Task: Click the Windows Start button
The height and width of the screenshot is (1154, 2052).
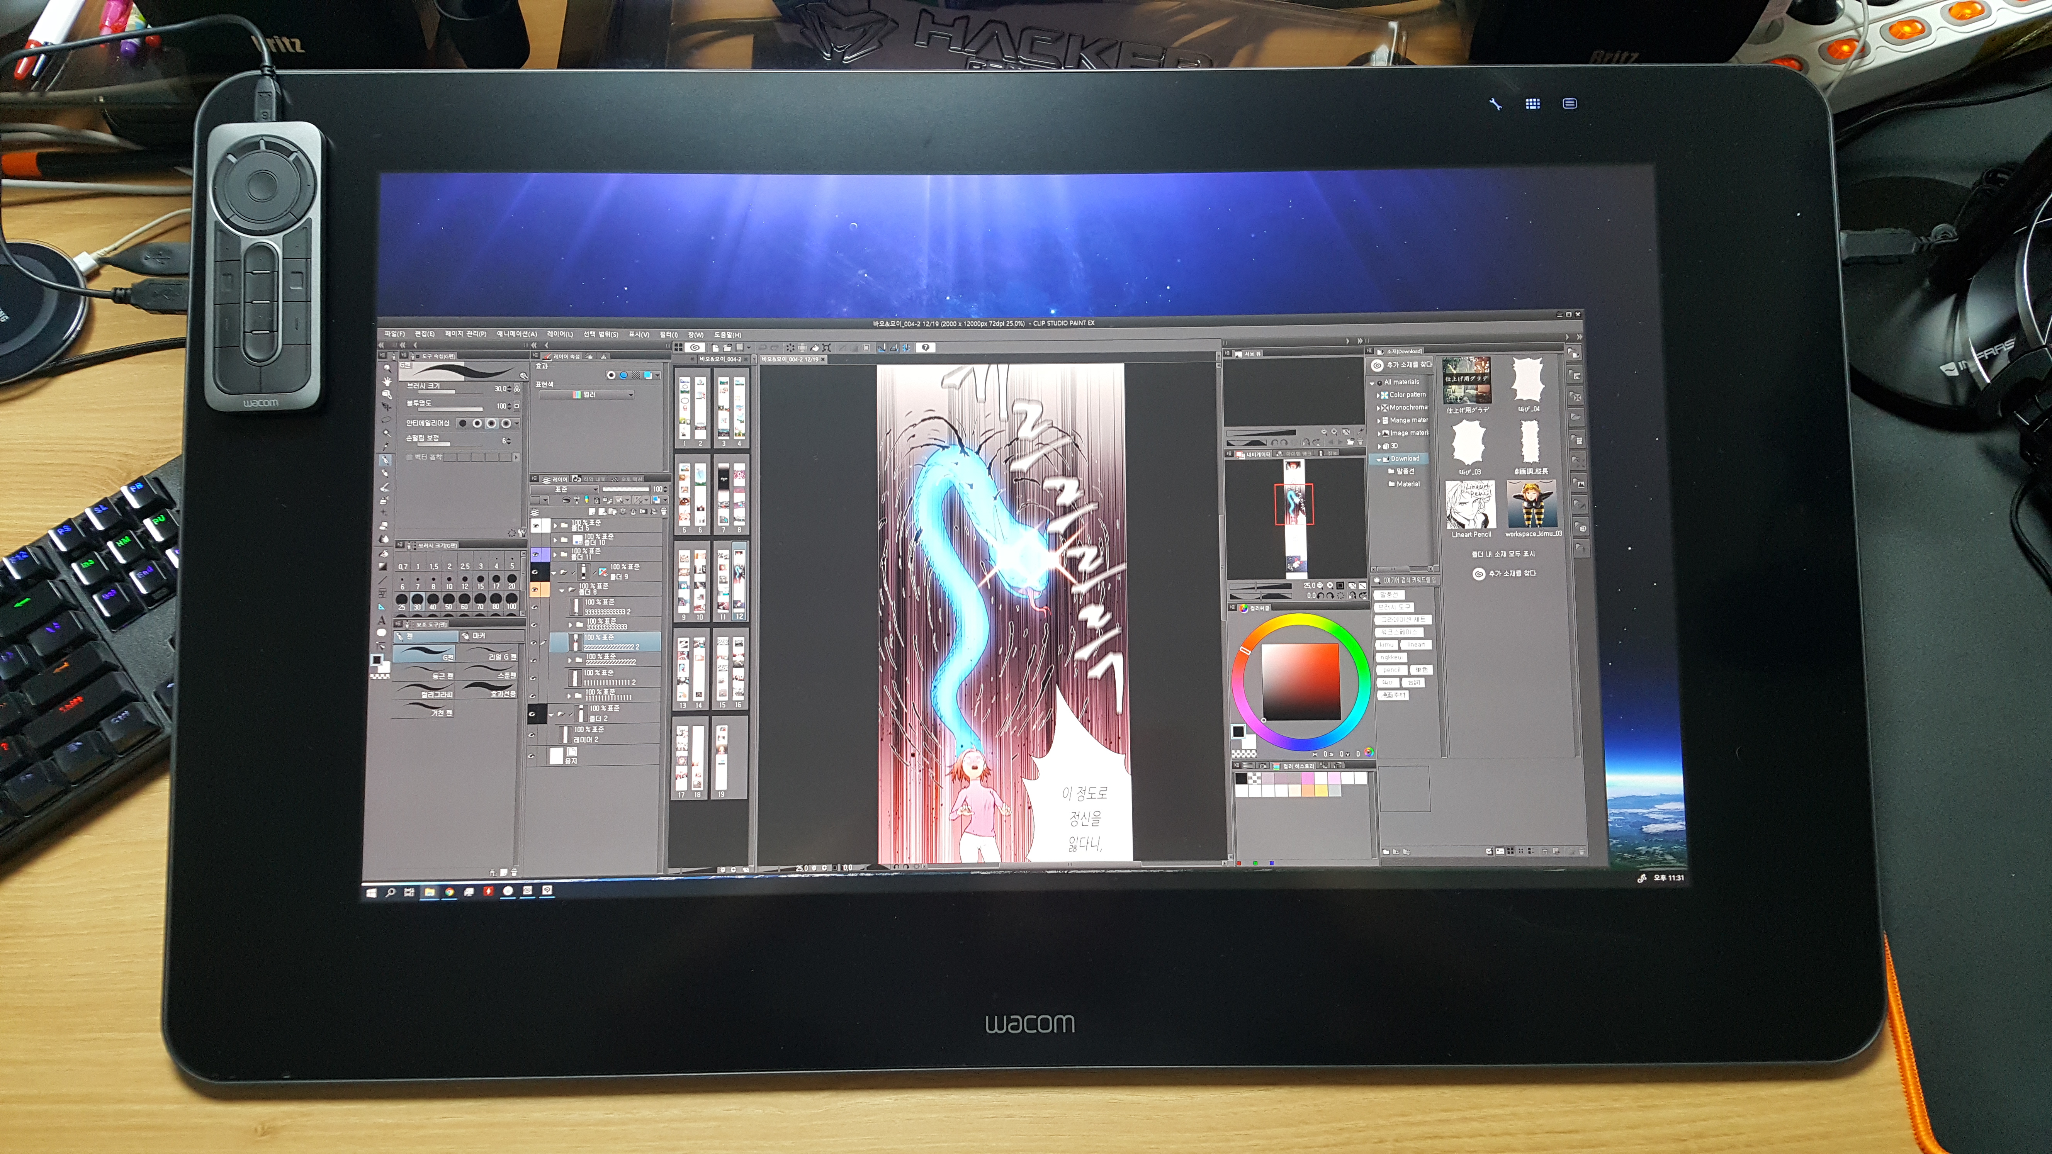Action: [371, 893]
